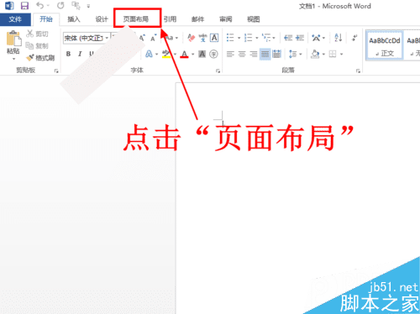Screen dimensions: 420x314
Task: Apply a bulleted list
Action: pos(230,38)
